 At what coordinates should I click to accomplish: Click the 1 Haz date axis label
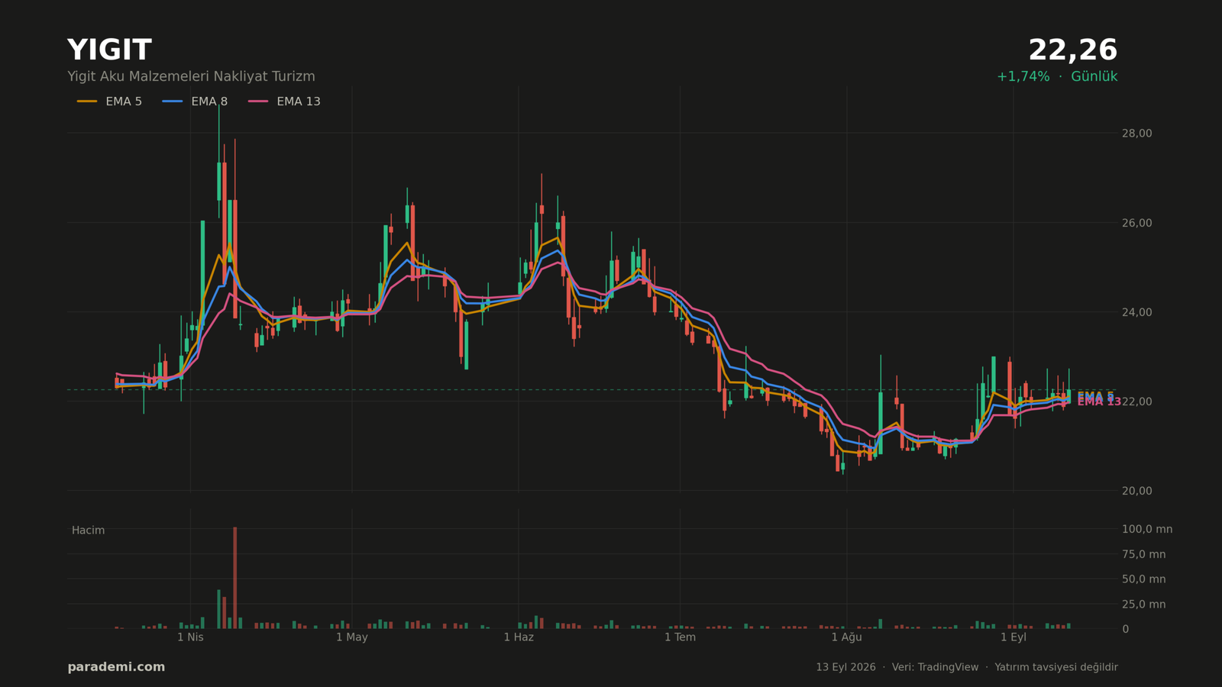[519, 637]
